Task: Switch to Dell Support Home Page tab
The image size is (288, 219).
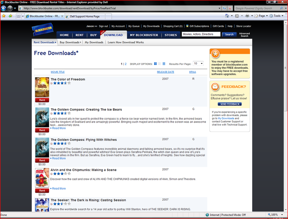Action: 85,16
